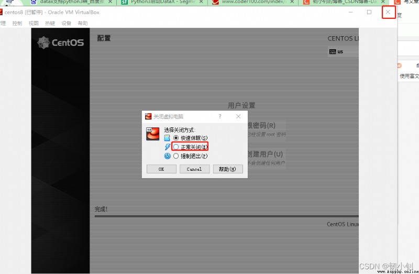Screen dimensions: 419x274
Task: Switch to the www.coder100.com browser tab
Action: click(253, 2)
